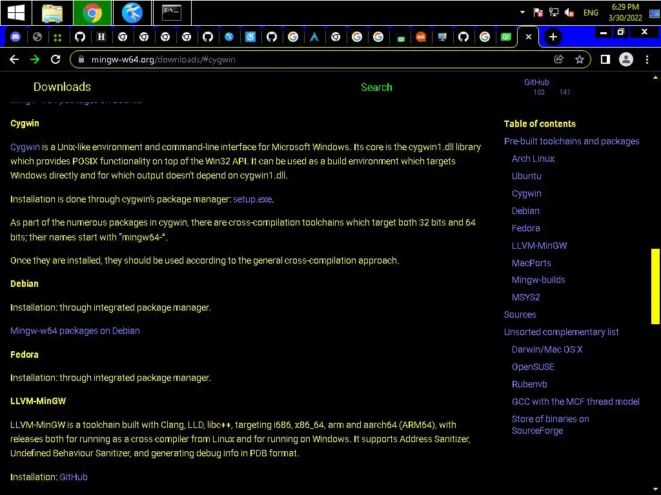
Task: Open the GitHub repository link in header
Action: point(547,86)
